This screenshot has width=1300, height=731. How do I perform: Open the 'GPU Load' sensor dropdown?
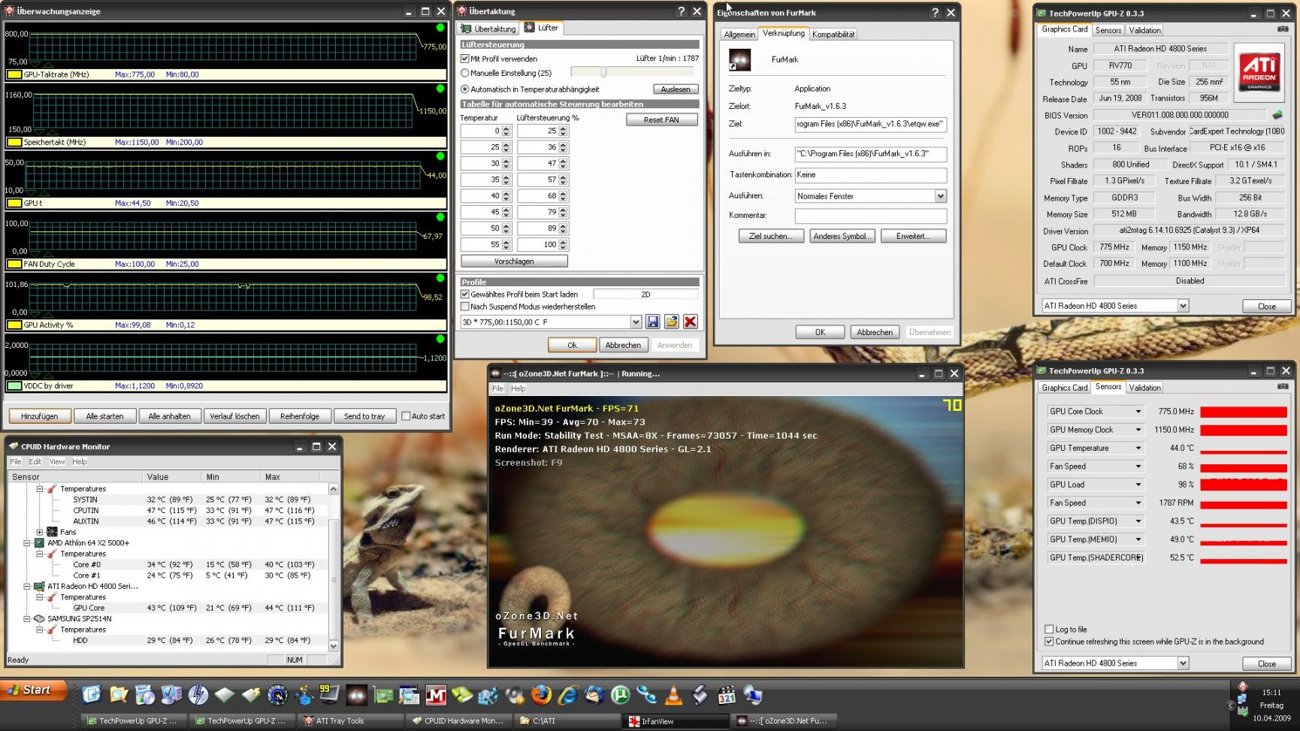point(1138,485)
